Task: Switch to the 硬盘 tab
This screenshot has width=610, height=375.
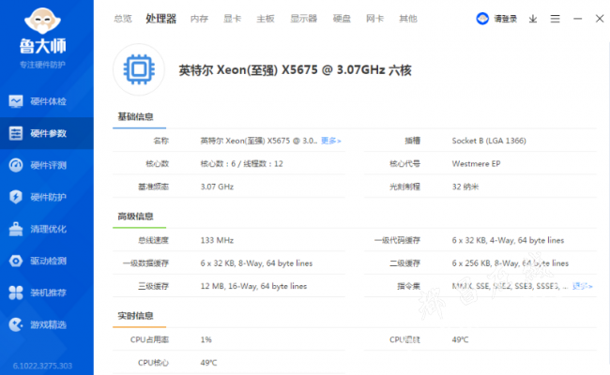Action: click(x=342, y=19)
